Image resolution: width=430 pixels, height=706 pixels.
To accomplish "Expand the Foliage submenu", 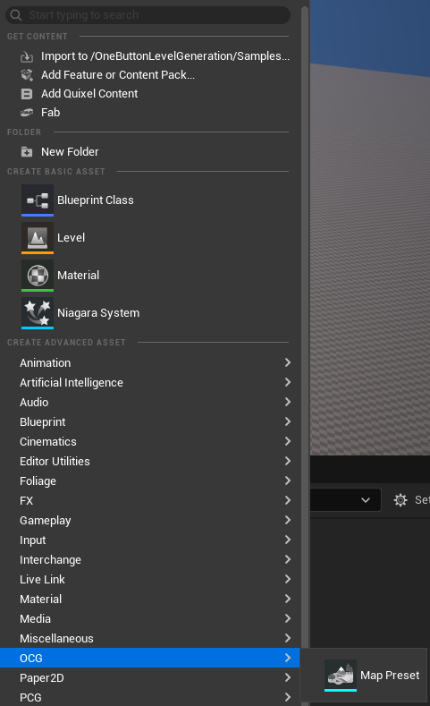I will pos(150,481).
